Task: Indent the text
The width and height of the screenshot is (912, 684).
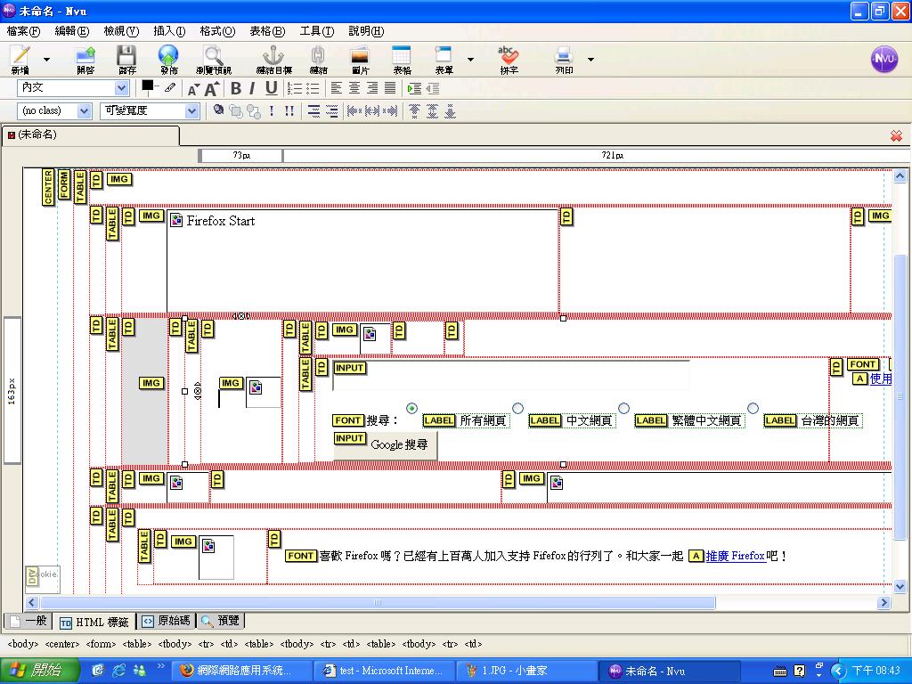Action: pos(414,88)
